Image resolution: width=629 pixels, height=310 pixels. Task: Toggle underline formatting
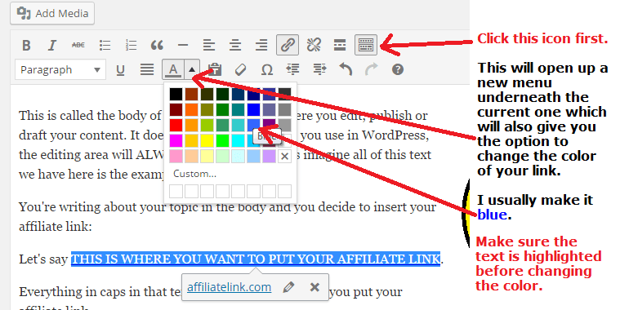(x=120, y=69)
